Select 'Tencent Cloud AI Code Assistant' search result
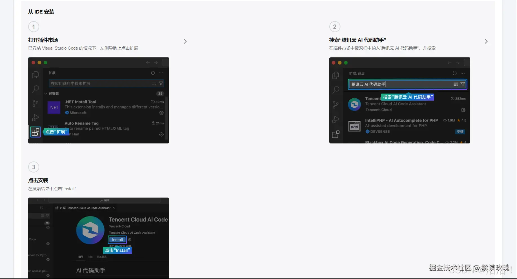The image size is (517, 279). click(x=407, y=104)
